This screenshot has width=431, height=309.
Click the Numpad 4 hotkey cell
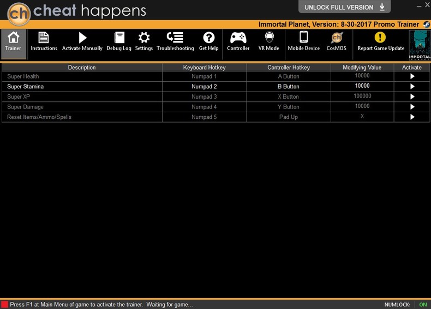click(204, 107)
